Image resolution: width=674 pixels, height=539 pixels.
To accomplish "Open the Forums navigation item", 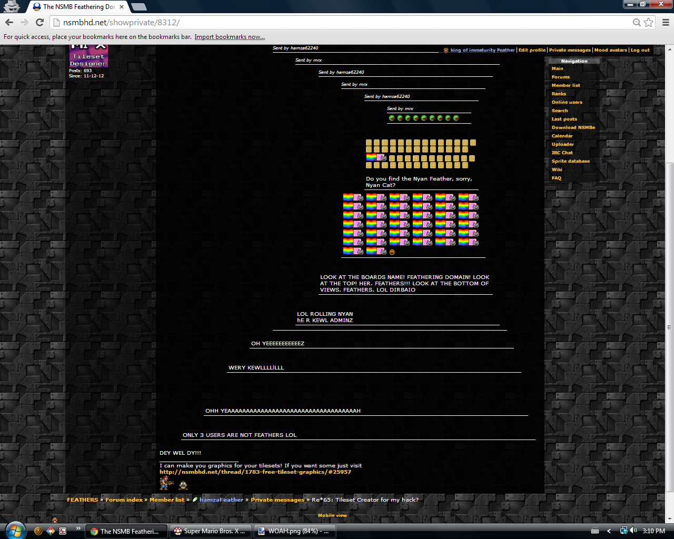I will pos(560,77).
